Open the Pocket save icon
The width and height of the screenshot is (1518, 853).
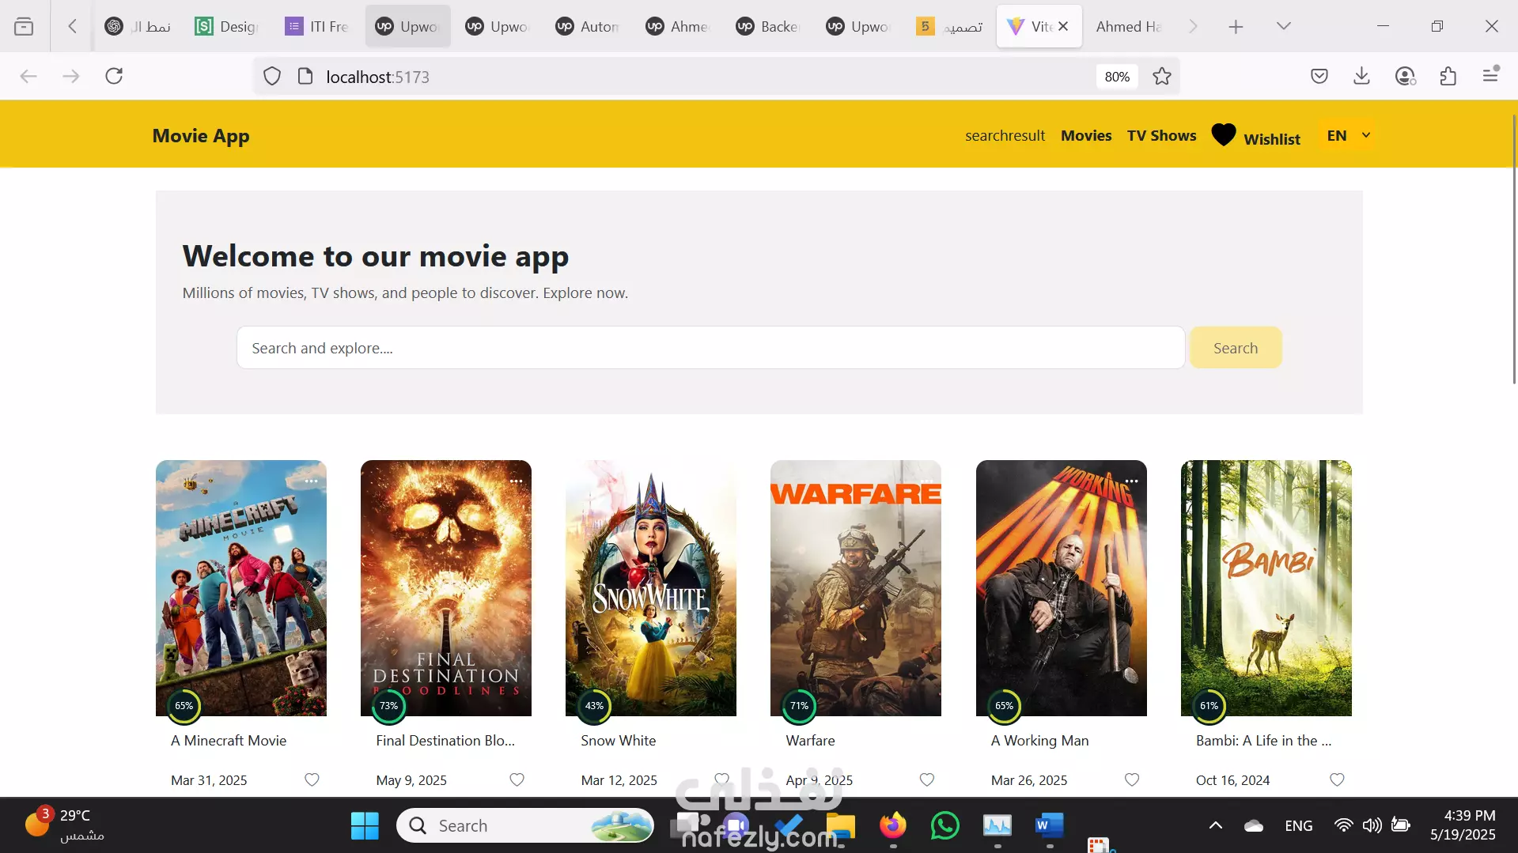pyautogui.click(x=1319, y=76)
